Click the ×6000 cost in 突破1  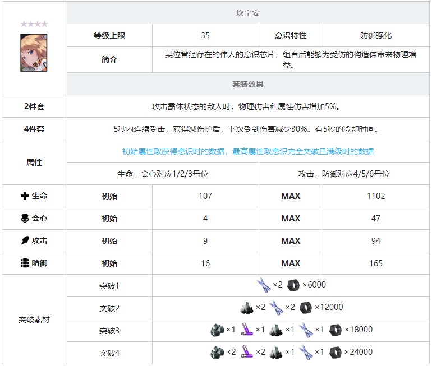(314, 285)
